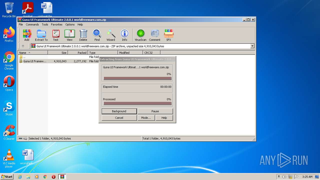Click the Add toolbar icon in WinRAR

pyautogui.click(x=27, y=35)
